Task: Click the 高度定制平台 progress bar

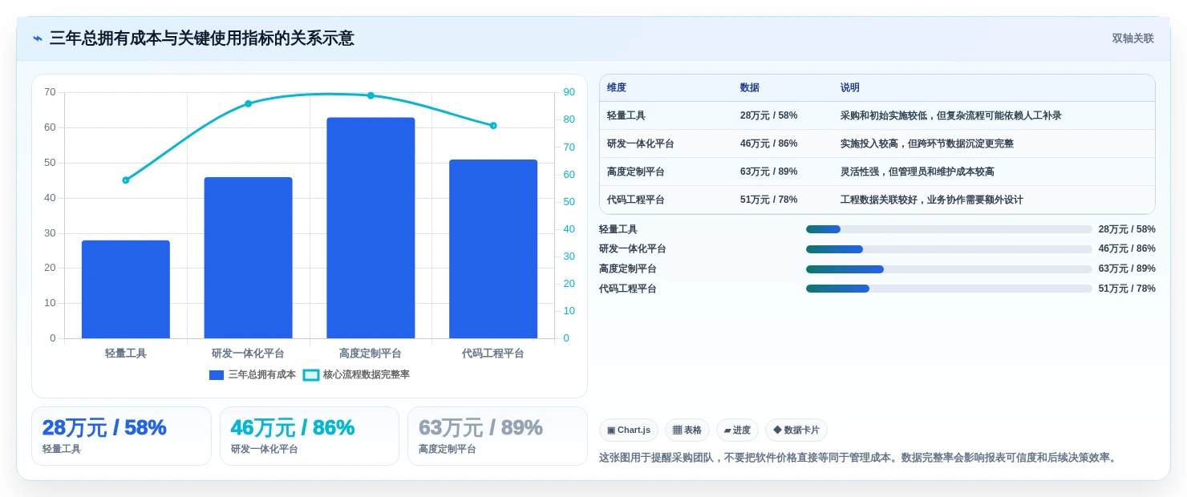Action: (949, 269)
